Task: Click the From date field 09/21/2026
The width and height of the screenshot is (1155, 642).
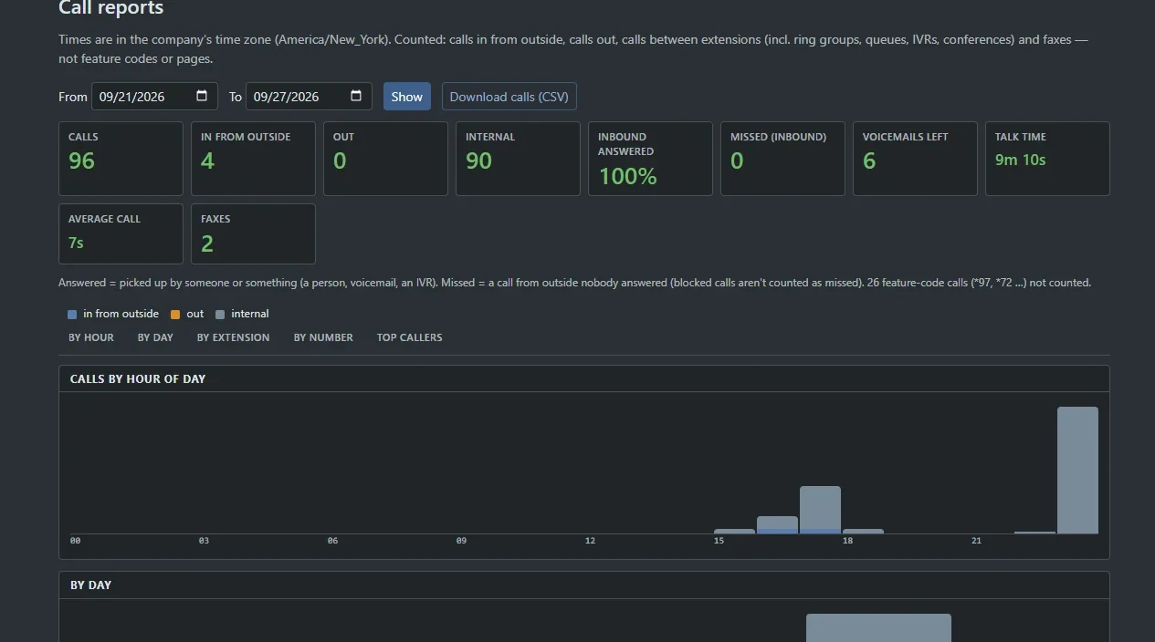Action: tap(154, 96)
